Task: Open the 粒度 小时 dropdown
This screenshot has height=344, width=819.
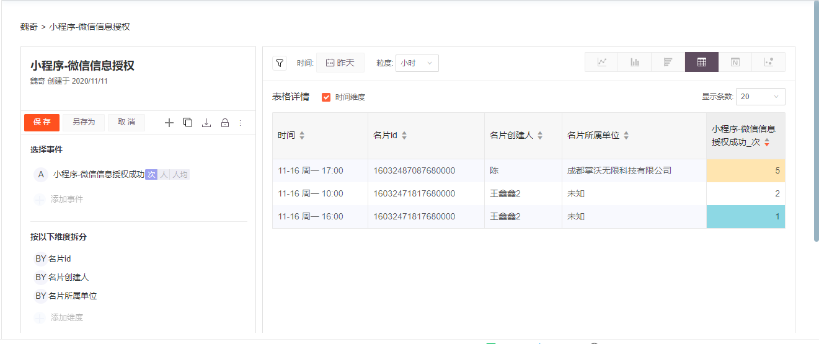Action: point(417,63)
